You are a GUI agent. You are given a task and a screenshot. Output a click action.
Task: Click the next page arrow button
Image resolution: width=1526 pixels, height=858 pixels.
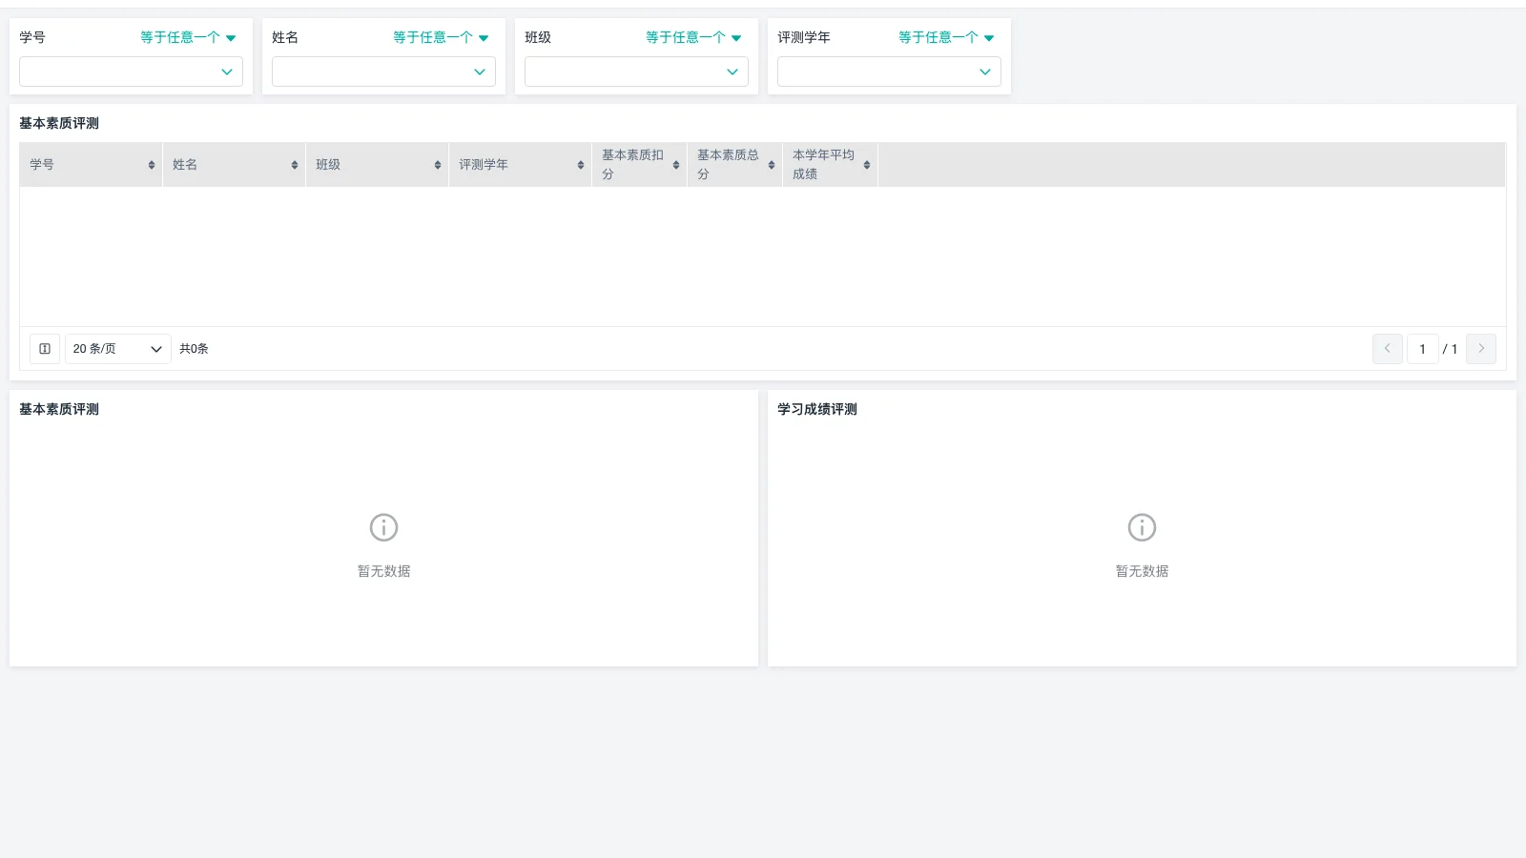tap(1481, 349)
